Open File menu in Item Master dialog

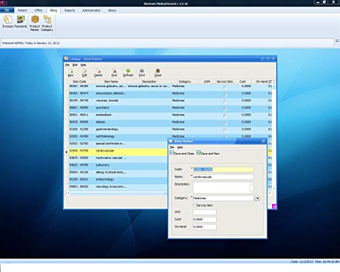coord(172,148)
